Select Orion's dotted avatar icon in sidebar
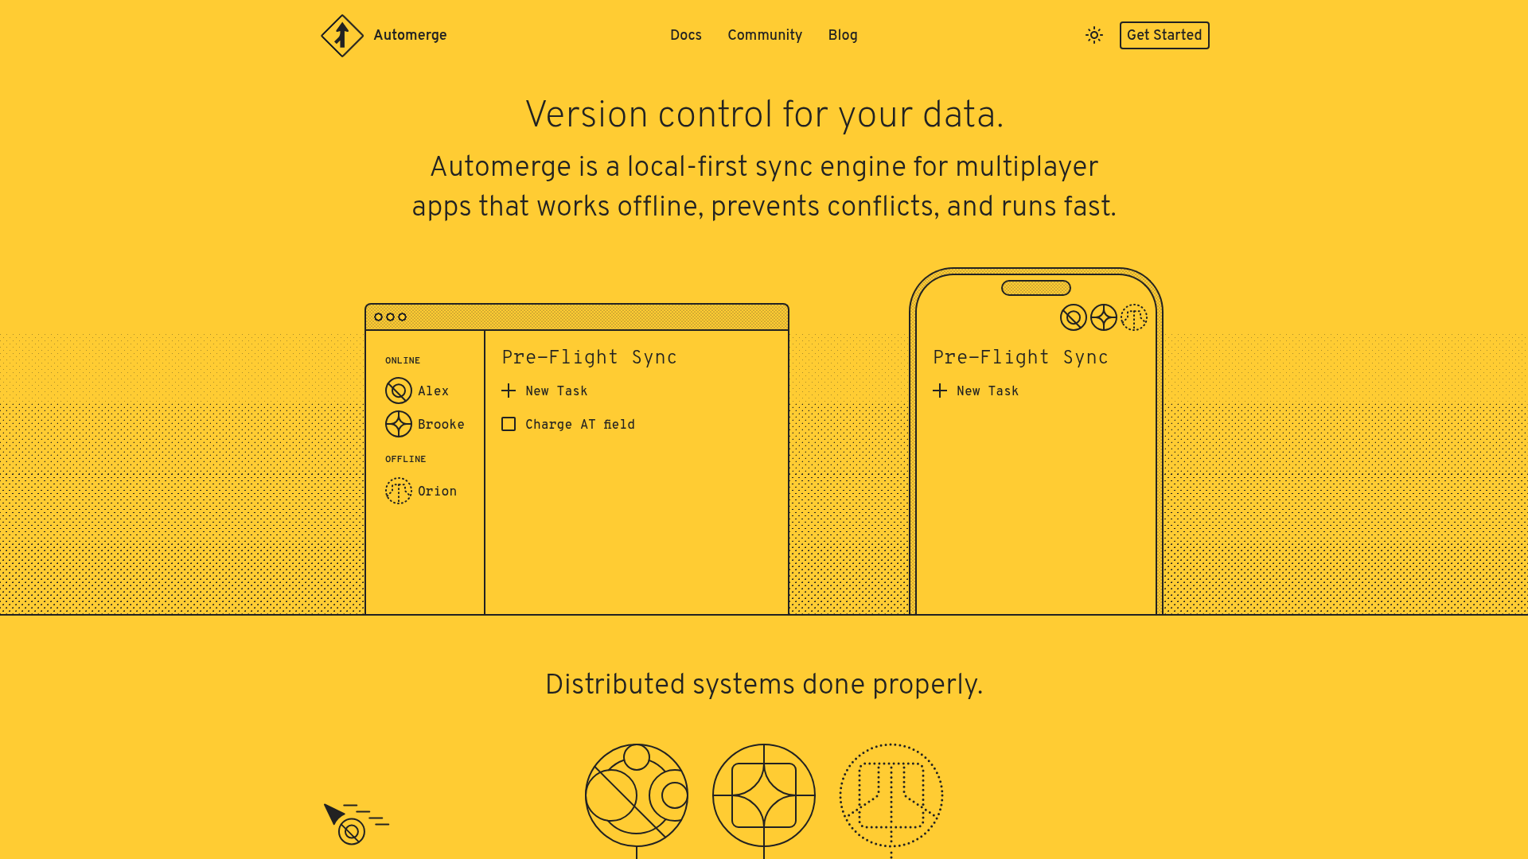 [399, 491]
